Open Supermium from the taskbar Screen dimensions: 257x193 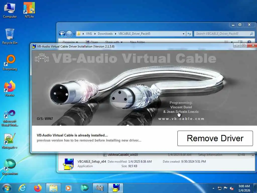(x=84, y=188)
